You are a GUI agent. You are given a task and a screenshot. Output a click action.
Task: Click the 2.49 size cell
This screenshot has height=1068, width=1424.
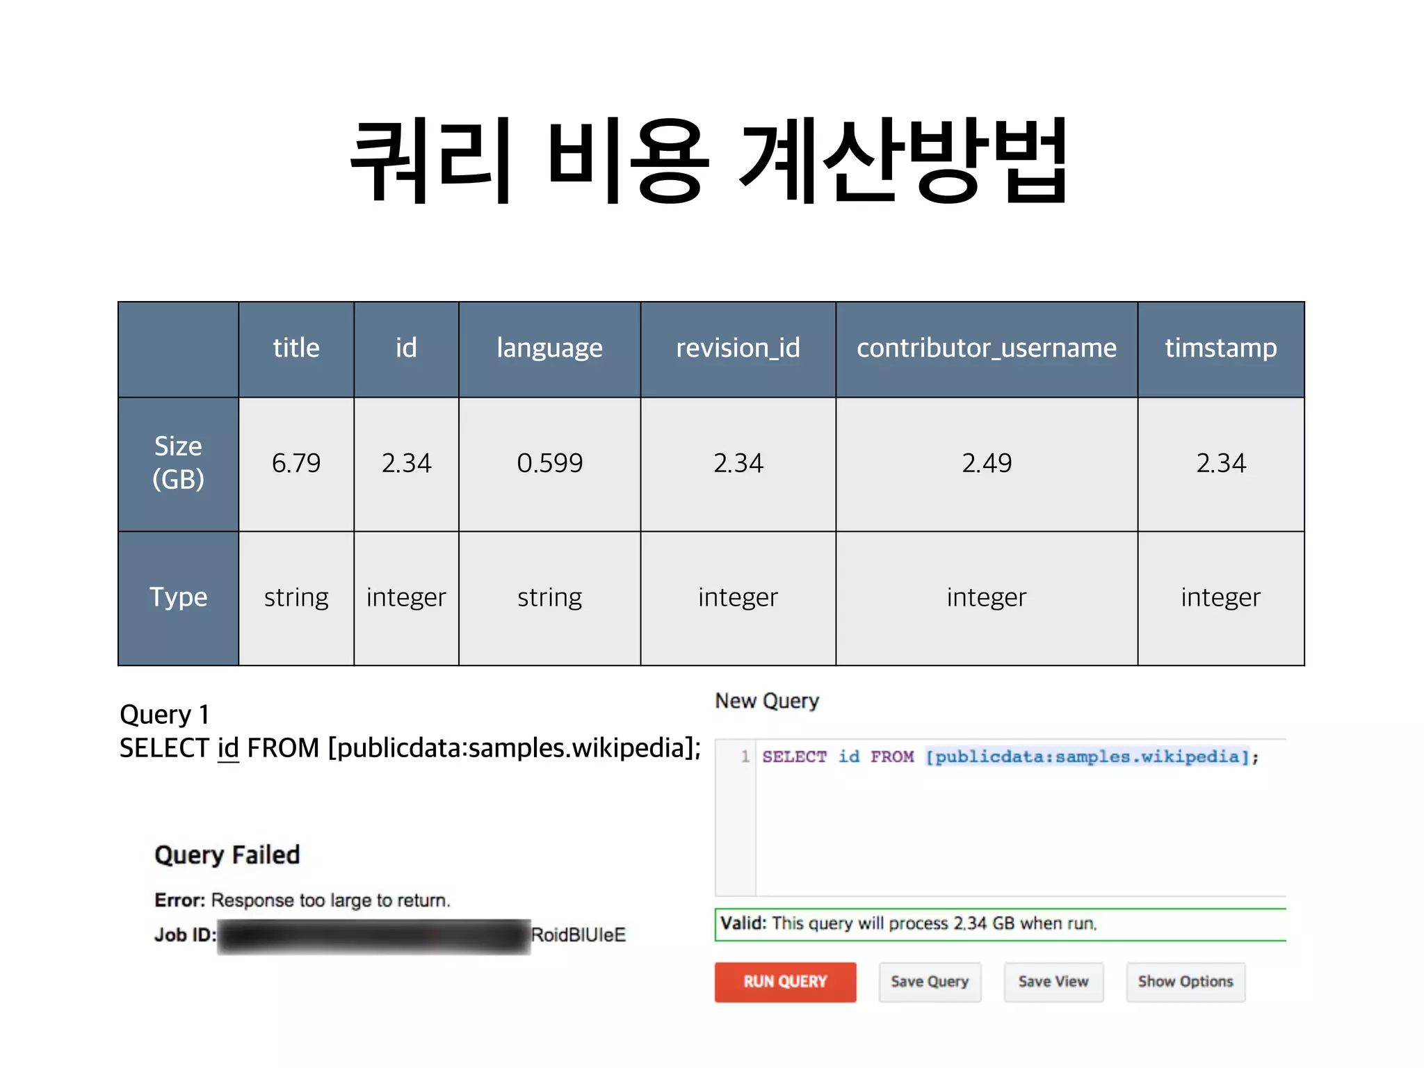987,463
